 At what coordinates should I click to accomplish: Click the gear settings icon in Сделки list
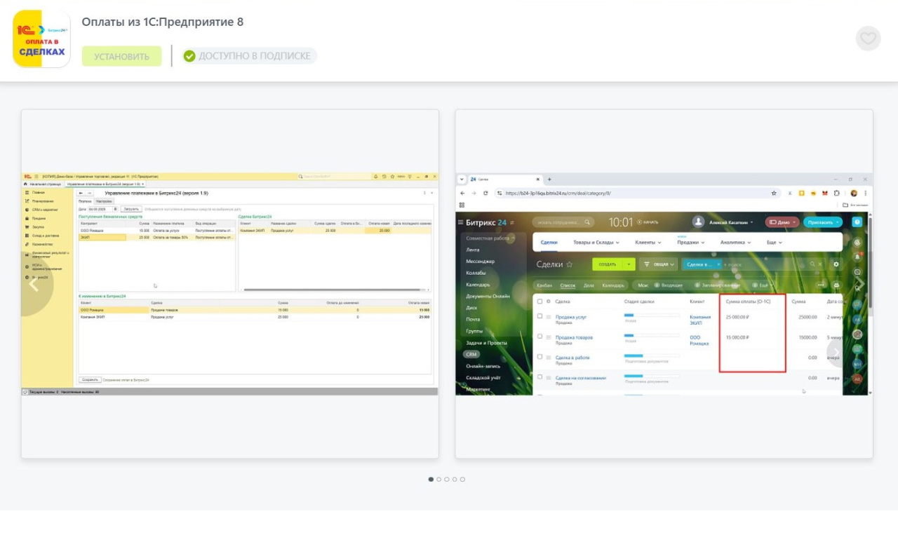tap(836, 264)
